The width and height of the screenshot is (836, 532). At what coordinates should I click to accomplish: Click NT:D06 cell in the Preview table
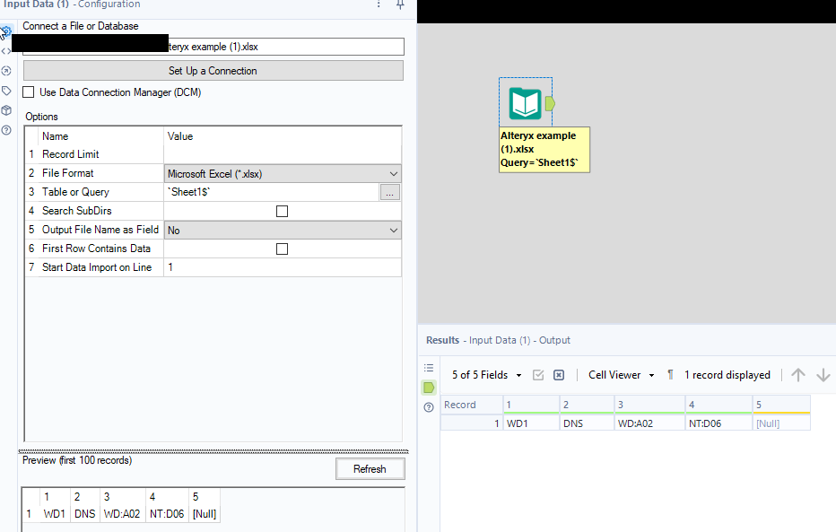(x=167, y=514)
